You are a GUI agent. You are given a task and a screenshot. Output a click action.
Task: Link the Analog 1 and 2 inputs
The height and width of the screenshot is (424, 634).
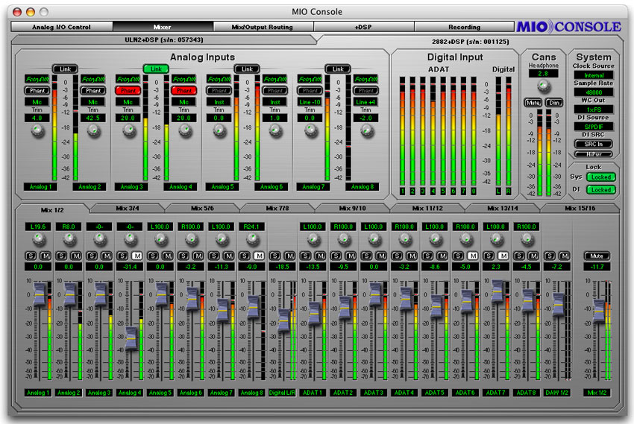click(x=65, y=69)
